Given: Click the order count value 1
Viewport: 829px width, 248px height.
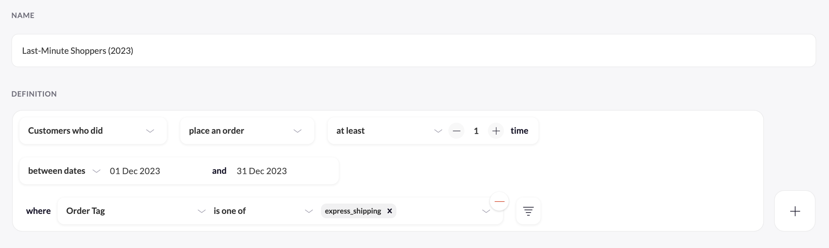Looking at the screenshot, I should [x=476, y=131].
